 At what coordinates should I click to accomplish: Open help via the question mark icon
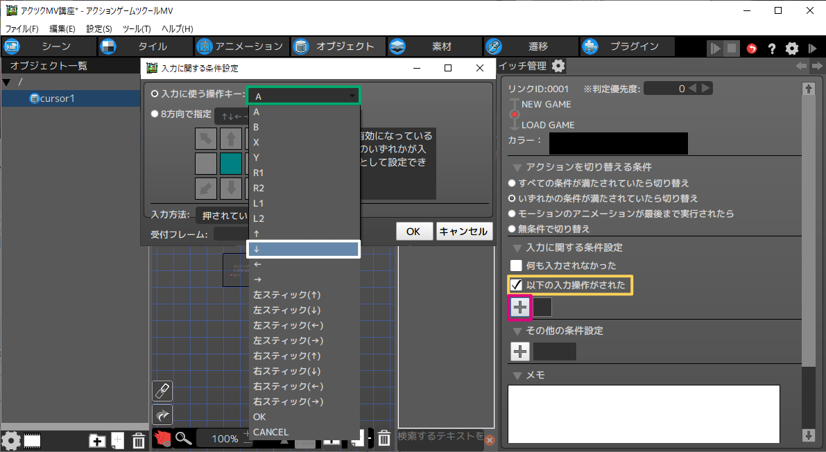pos(771,49)
